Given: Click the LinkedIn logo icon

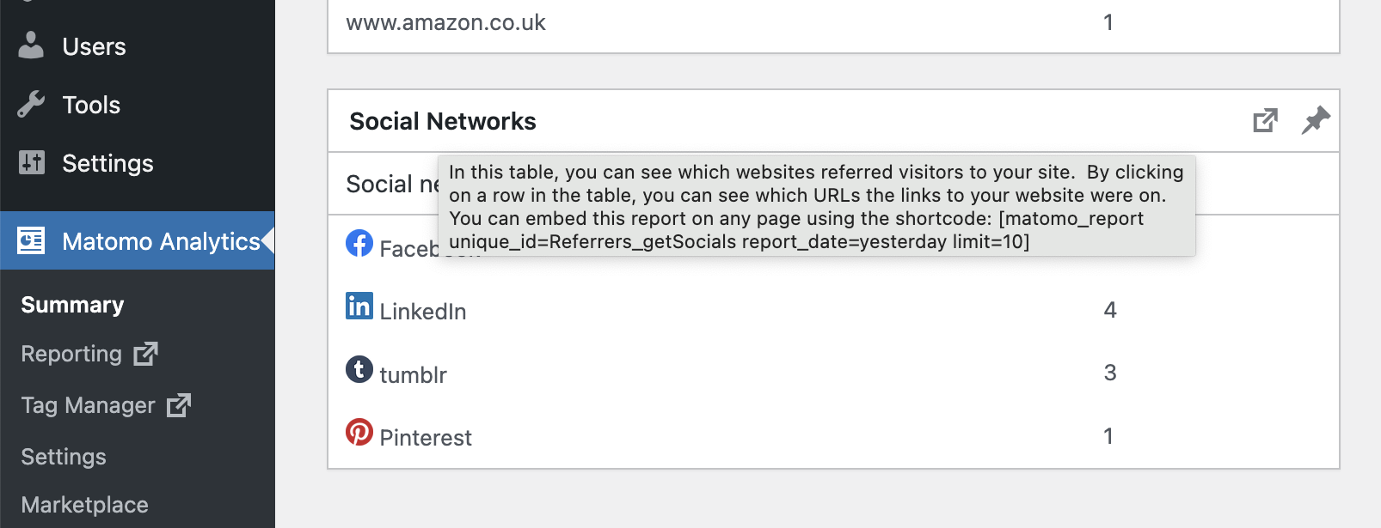Looking at the screenshot, I should coord(359,306).
